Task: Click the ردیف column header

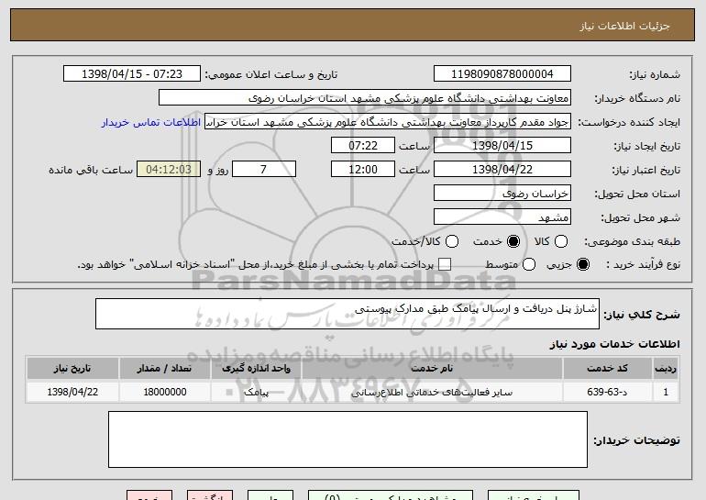Action: (666, 369)
